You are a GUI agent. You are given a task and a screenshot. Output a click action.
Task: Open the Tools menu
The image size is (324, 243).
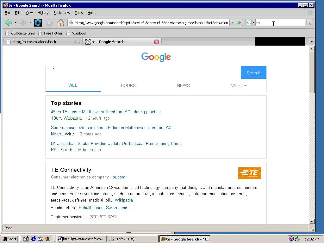click(x=79, y=13)
